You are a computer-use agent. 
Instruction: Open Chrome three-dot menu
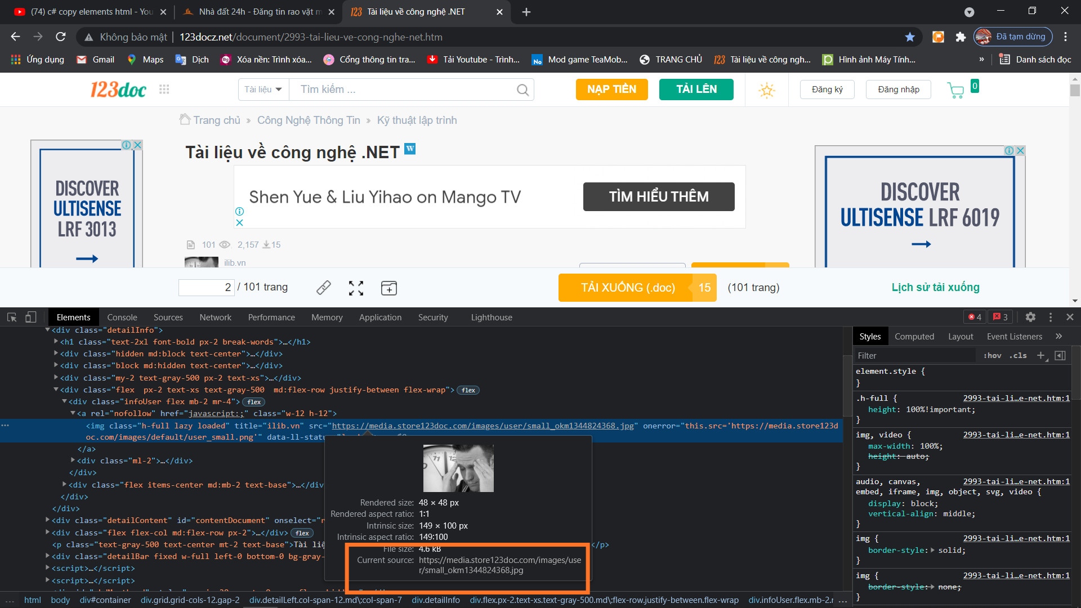coord(1065,37)
